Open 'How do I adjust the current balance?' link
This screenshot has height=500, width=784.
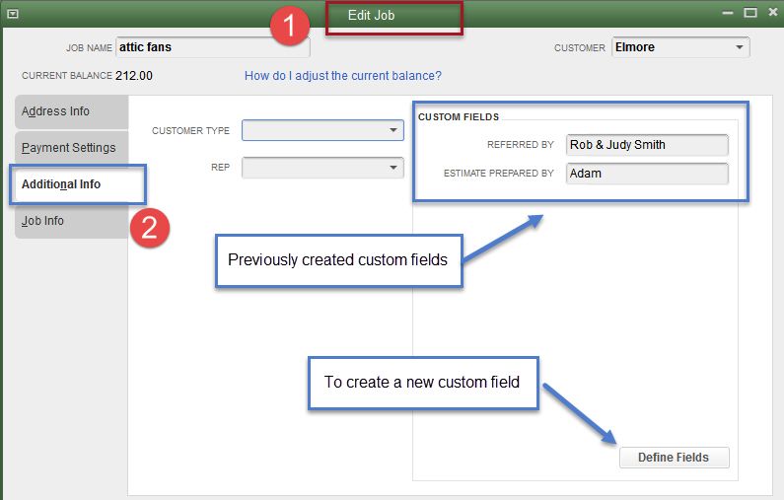coord(343,76)
